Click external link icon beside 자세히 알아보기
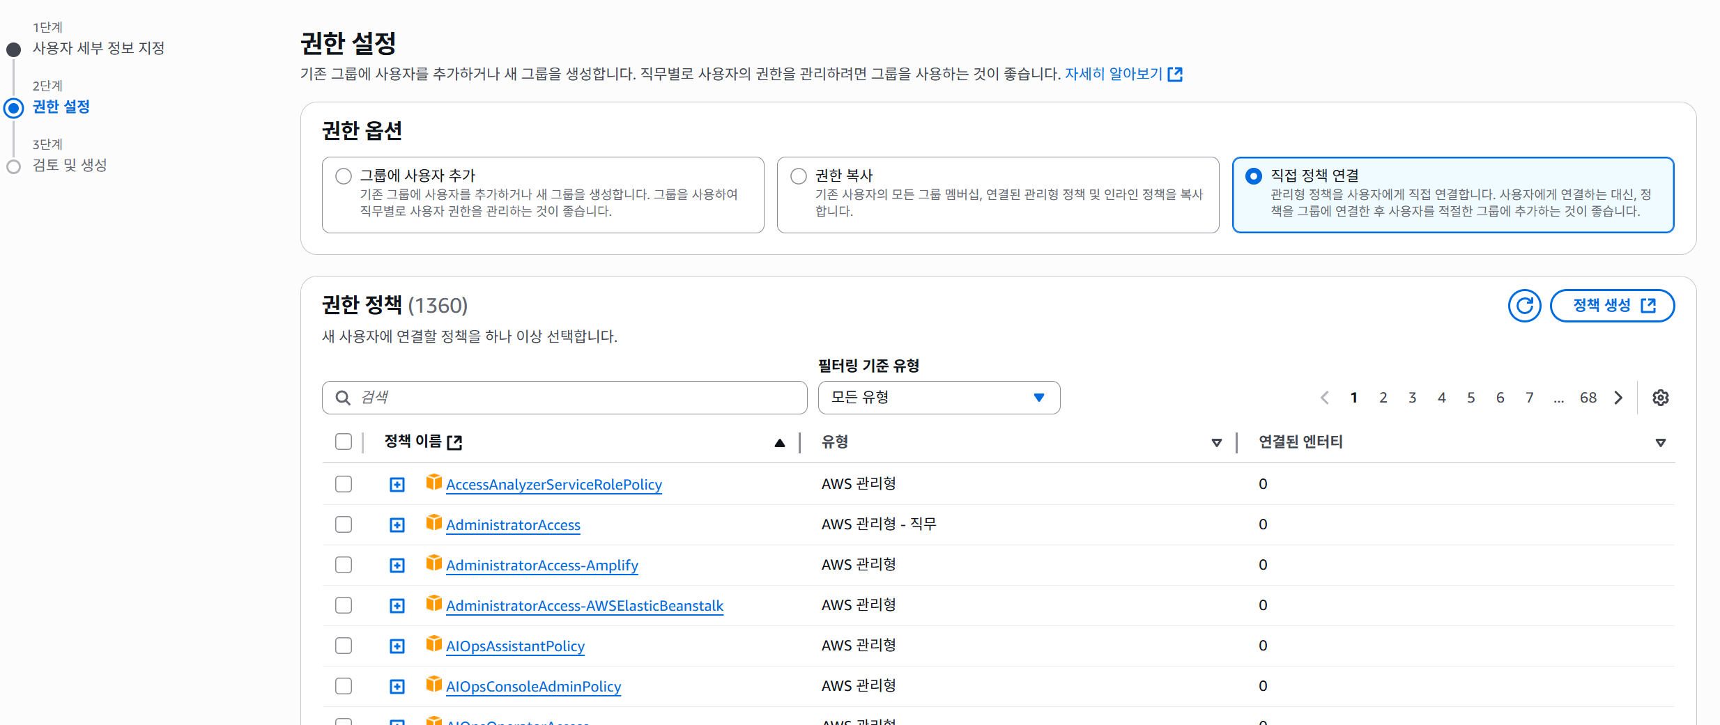Image resolution: width=1720 pixels, height=725 pixels. click(x=1175, y=74)
